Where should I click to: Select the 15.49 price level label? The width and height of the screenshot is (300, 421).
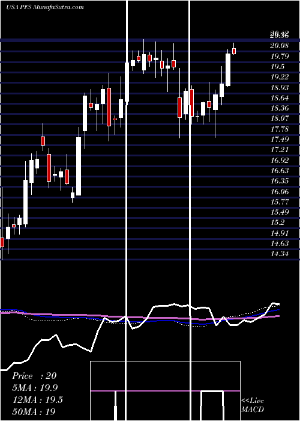280,212
